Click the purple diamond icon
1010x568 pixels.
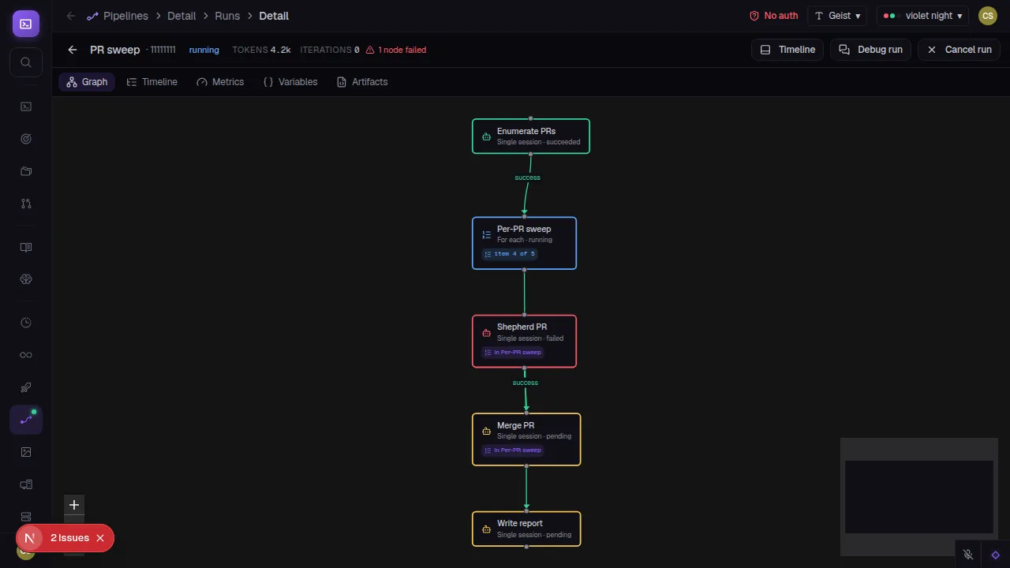click(x=996, y=555)
